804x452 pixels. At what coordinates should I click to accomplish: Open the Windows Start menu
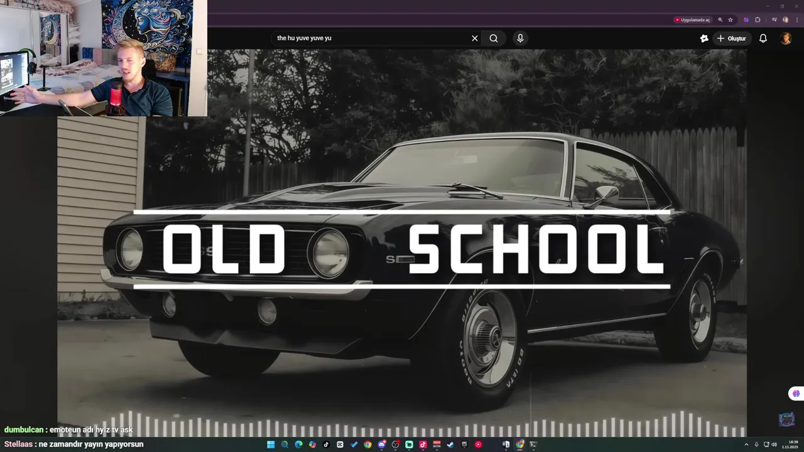(271, 444)
